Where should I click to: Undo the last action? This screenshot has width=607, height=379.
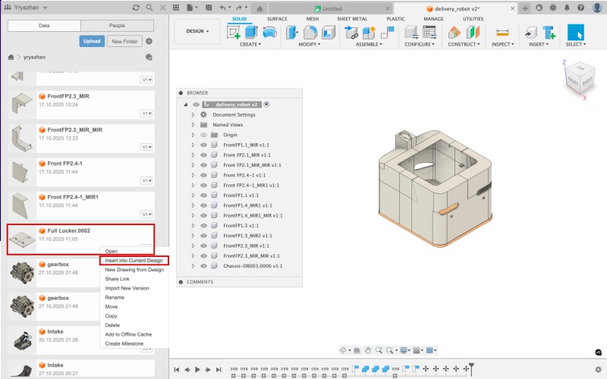point(222,8)
